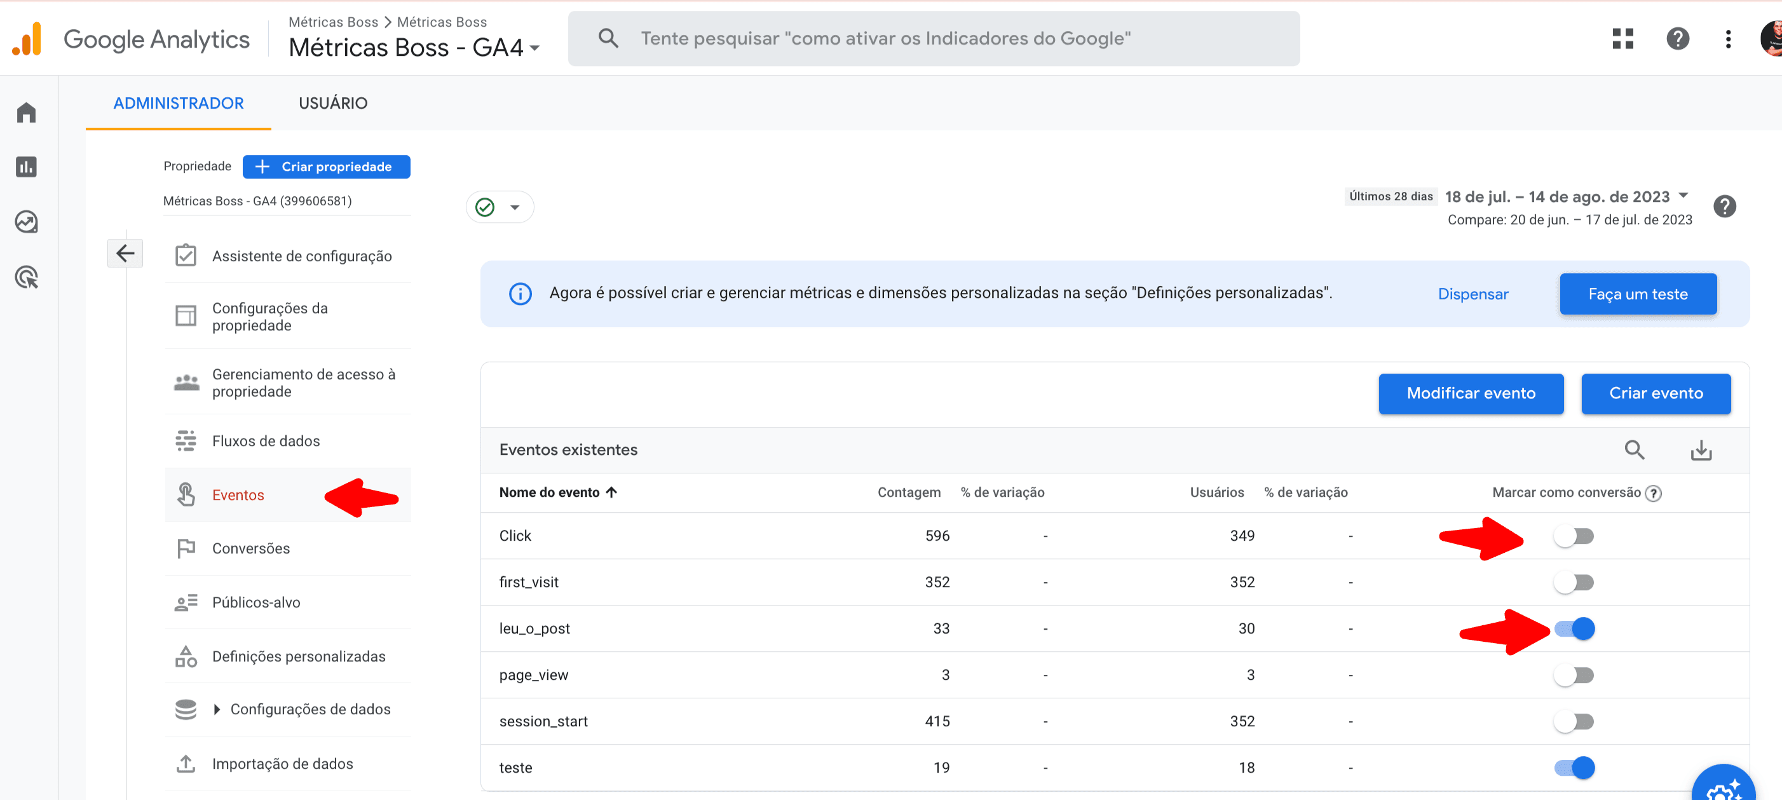Open Conversões in the property menu
1782x800 pixels.
250,548
